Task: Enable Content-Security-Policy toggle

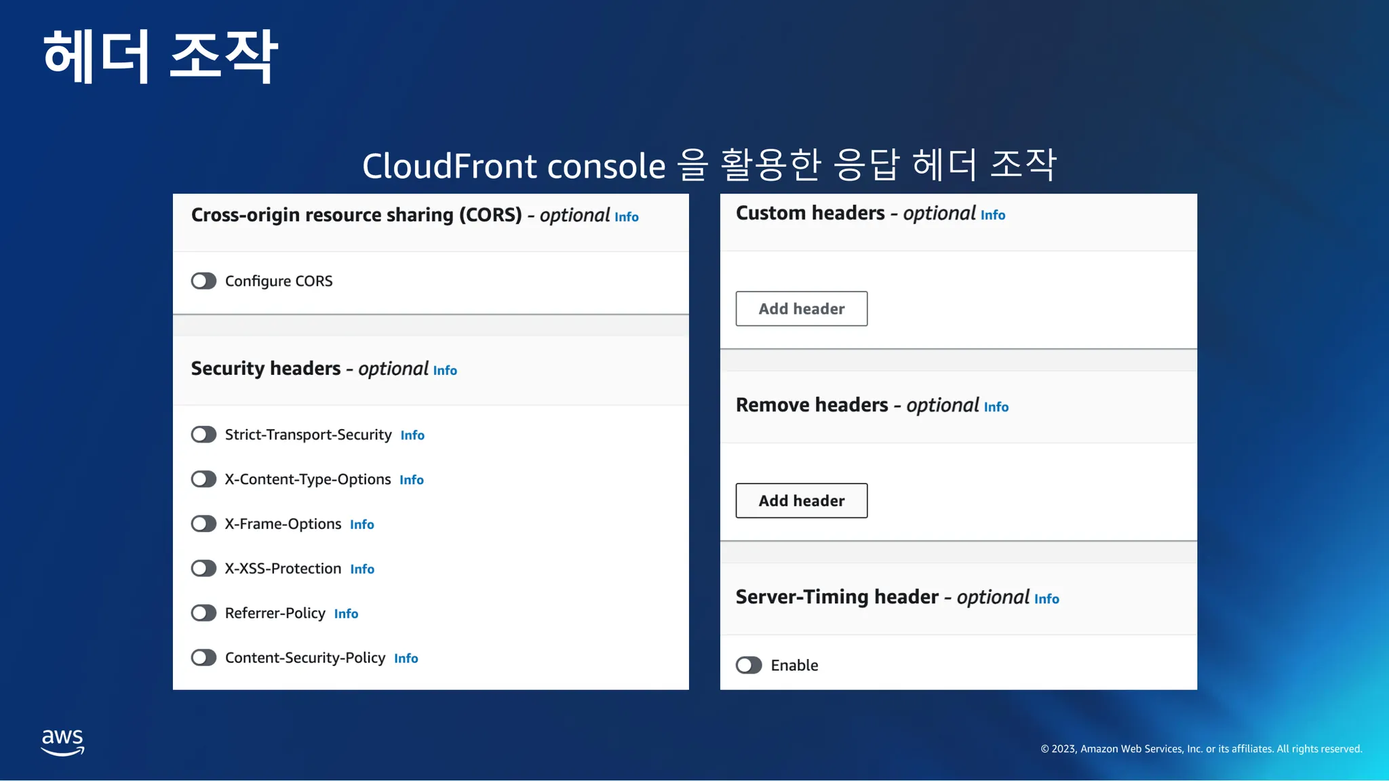Action: pos(203,658)
